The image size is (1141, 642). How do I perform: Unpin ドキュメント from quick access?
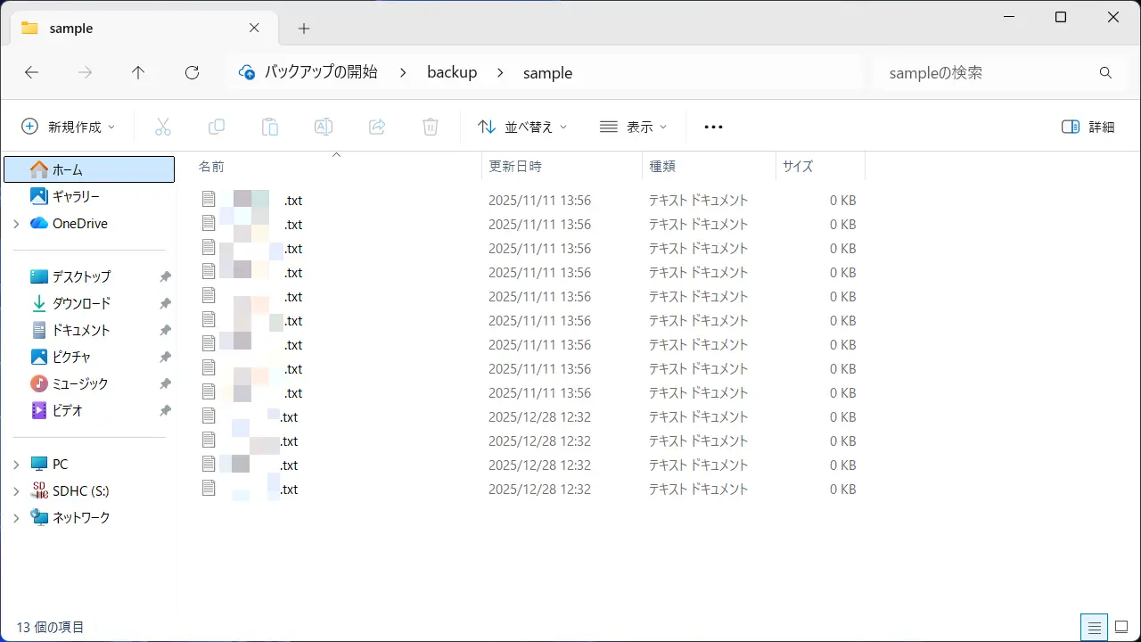(x=164, y=330)
